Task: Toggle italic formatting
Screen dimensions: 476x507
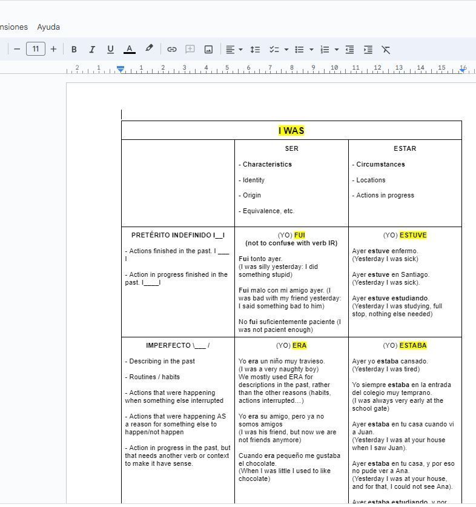Action: [92, 49]
